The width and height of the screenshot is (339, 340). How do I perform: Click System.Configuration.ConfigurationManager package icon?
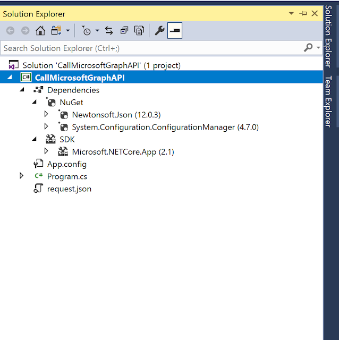click(63, 127)
